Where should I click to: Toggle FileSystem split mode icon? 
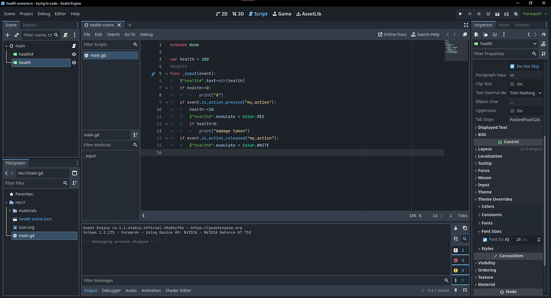click(x=74, y=173)
